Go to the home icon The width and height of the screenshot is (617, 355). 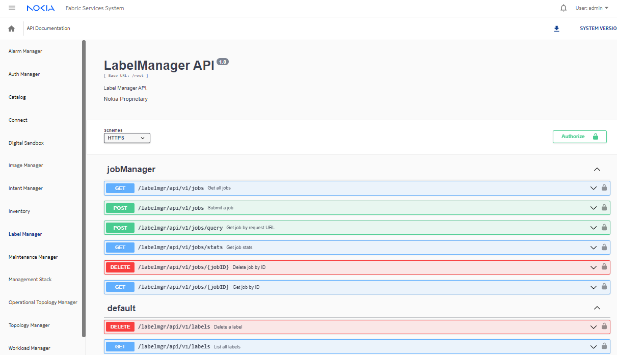point(12,29)
